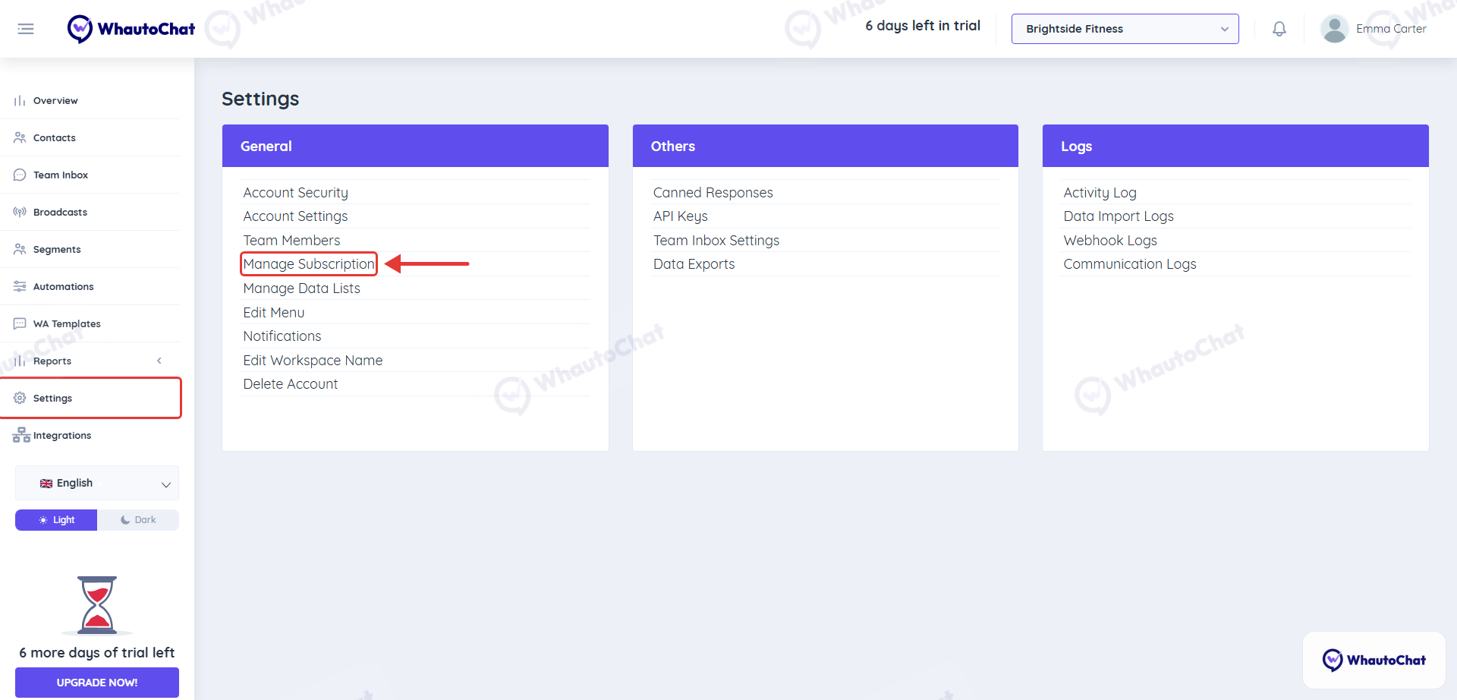Image resolution: width=1457 pixels, height=700 pixels.
Task: Click the WA Templates message icon
Action: pyautogui.click(x=20, y=323)
